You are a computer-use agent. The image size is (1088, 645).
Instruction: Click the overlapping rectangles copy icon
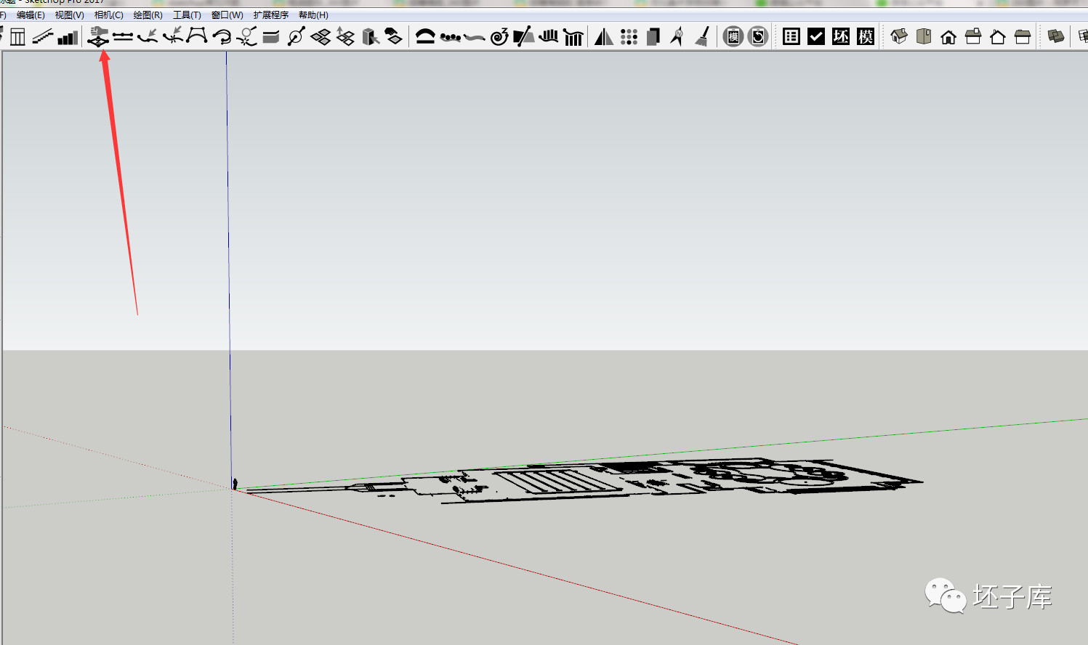(x=653, y=36)
